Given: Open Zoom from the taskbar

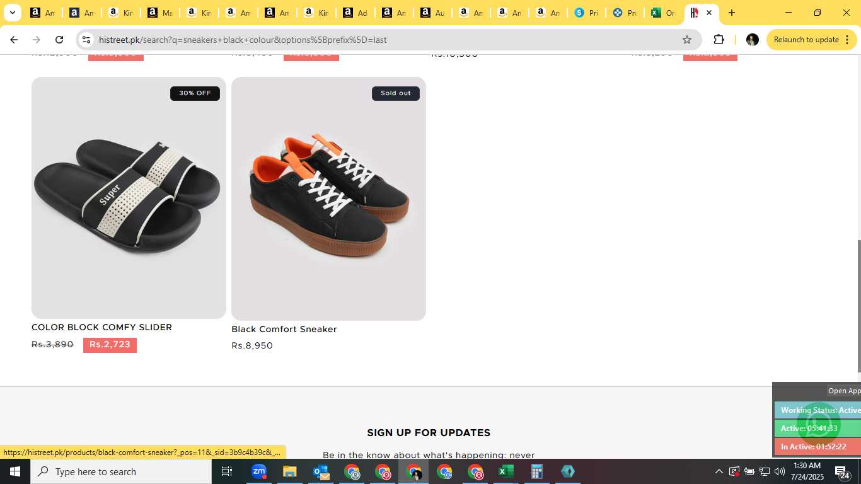Looking at the screenshot, I should coord(259,471).
